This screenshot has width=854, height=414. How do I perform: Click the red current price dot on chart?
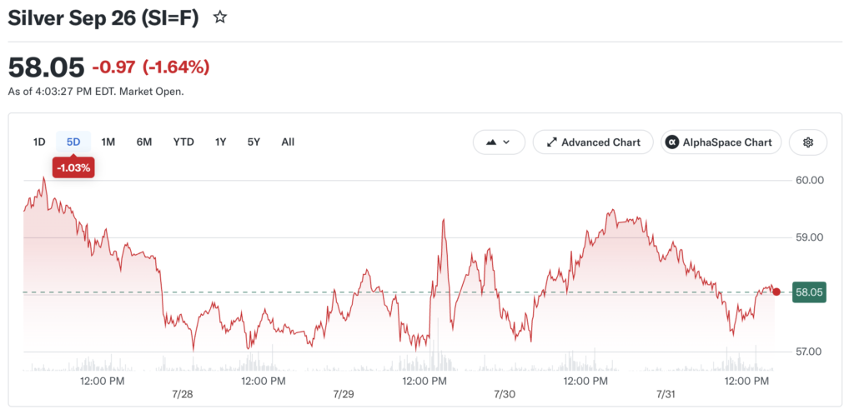776,292
